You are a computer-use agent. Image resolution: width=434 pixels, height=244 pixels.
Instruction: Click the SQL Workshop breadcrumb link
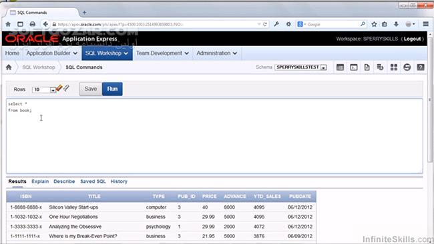point(39,67)
